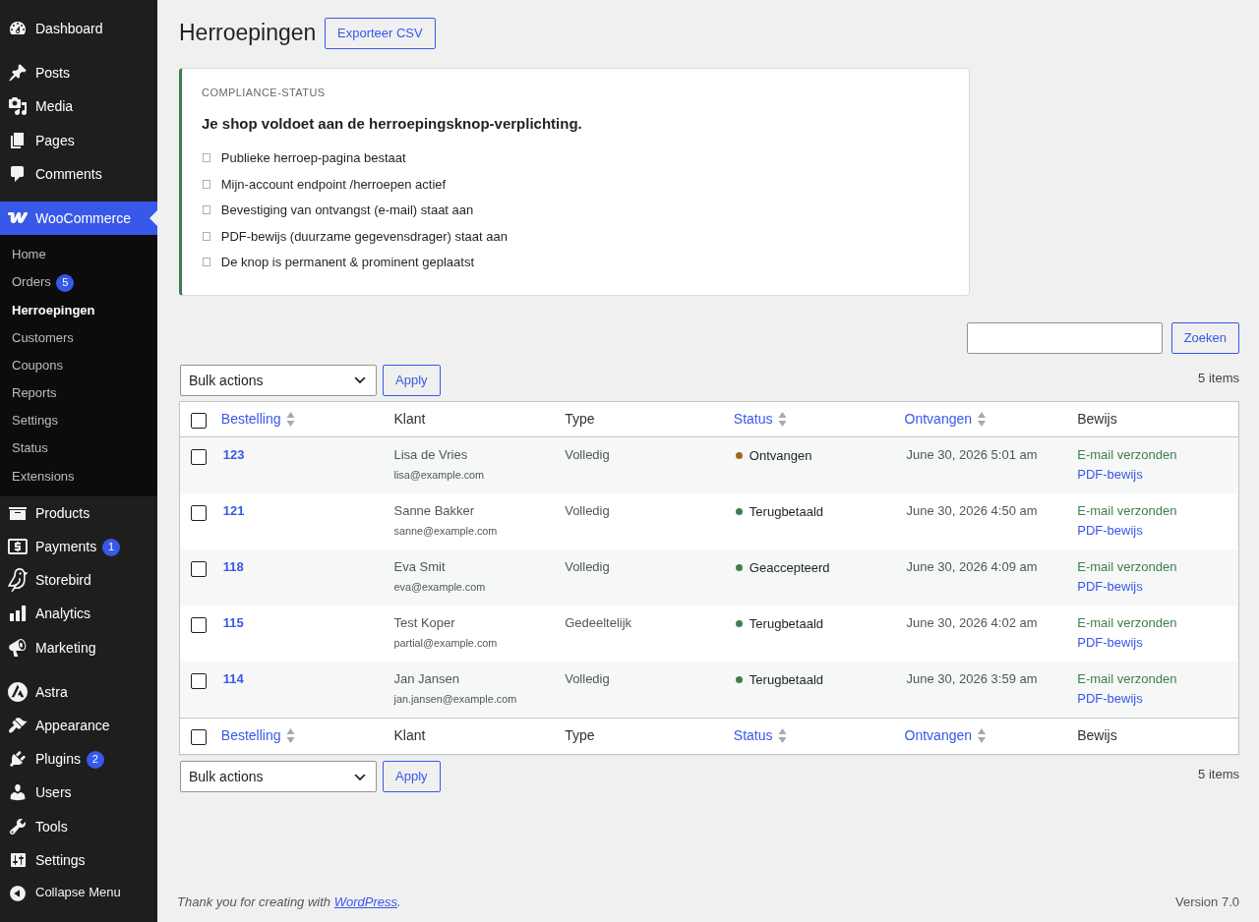This screenshot has width=1259, height=922.
Task: Click the Tools wrench icon
Action: coord(18,827)
